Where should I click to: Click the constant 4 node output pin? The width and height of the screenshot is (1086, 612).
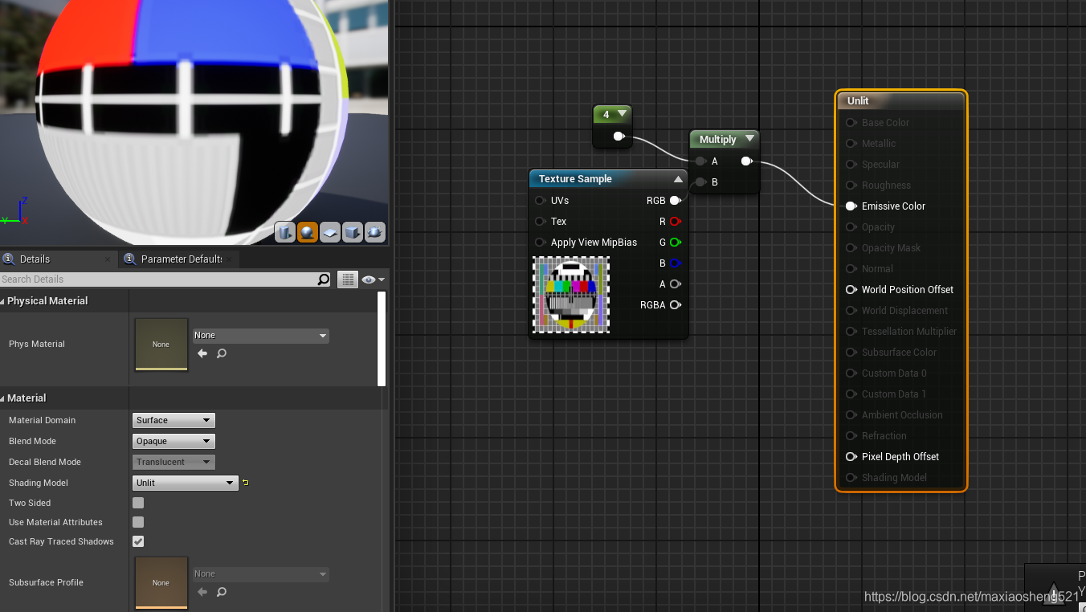coord(619,137)
